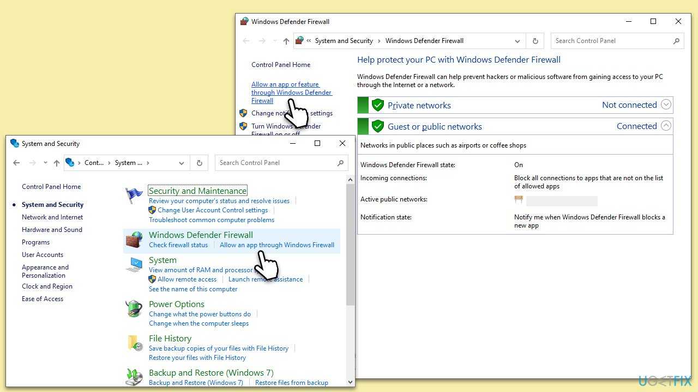The image size is (698, 392).
Task: Click the System computer icon
Action: coord(134,265)
